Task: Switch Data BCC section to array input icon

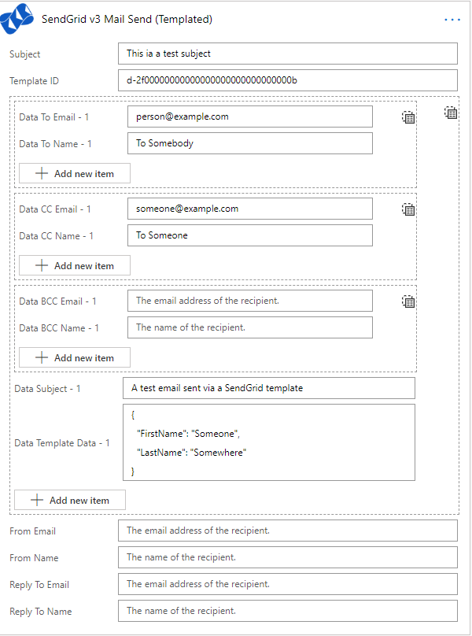Action: pyautogui.click(x=408, y=301)
